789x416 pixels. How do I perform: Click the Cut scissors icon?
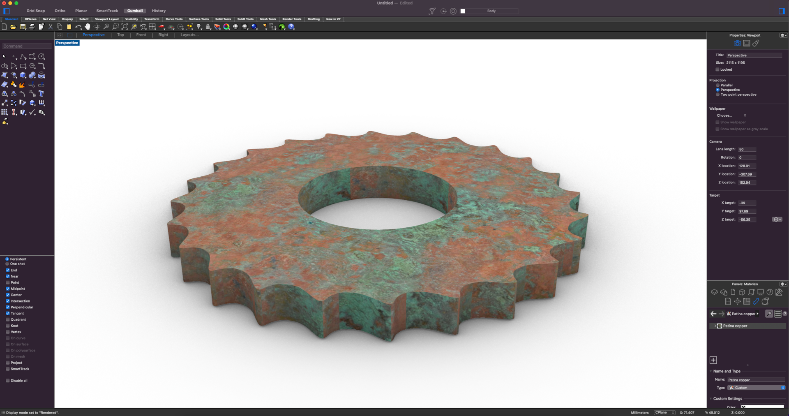pyautogui.click(x=51, y=27)
